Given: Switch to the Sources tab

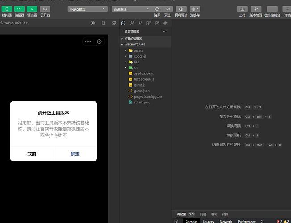Looking at the screenshot, I should [208, 221].
